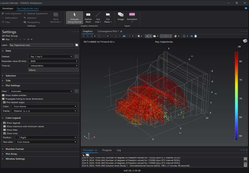Enable the Show hidden entities checkbox
This screenshot has width=249, height=173.
coord(4,95)
